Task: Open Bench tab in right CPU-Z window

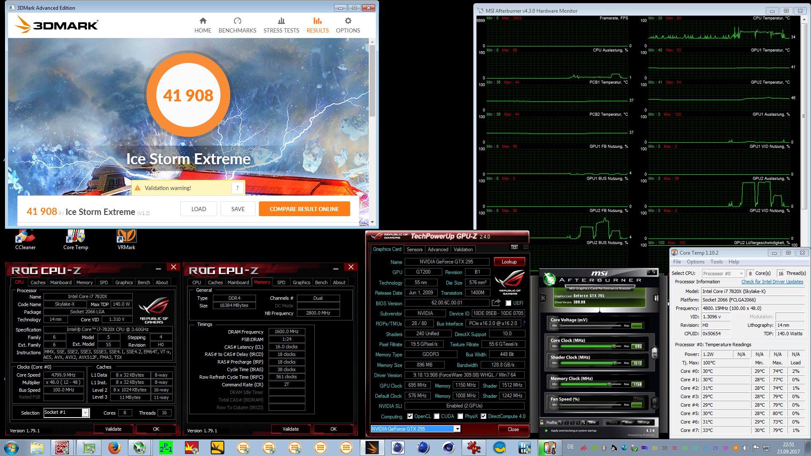Action: [321, 282]
